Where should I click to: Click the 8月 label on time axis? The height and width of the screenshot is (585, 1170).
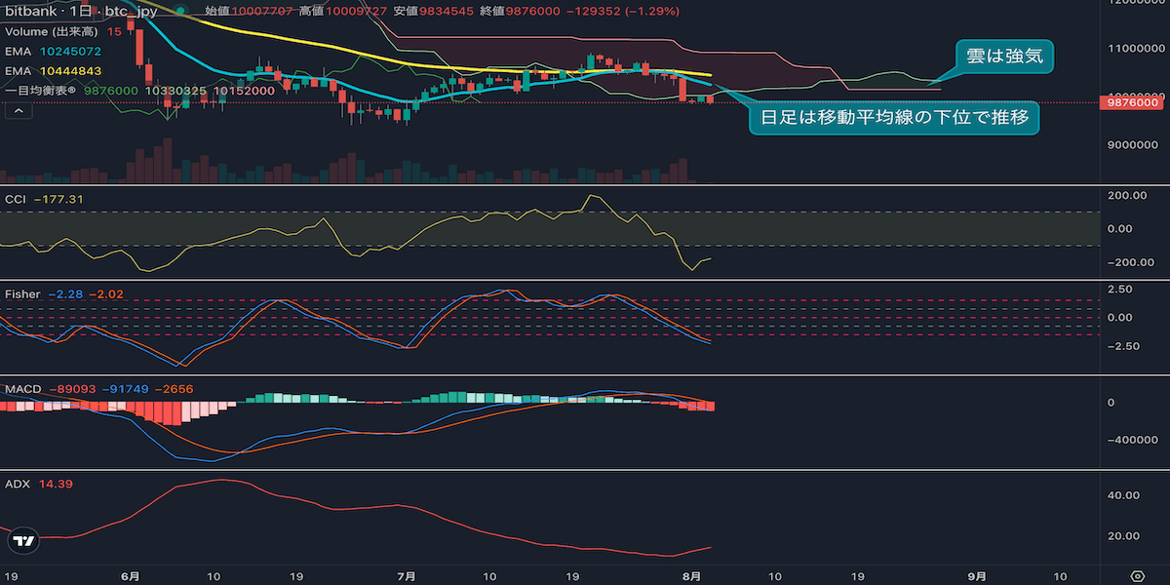click(x=691, y=575)
